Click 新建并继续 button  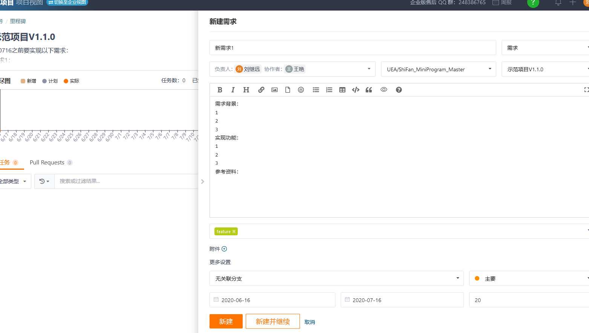[x=273, y=321]
